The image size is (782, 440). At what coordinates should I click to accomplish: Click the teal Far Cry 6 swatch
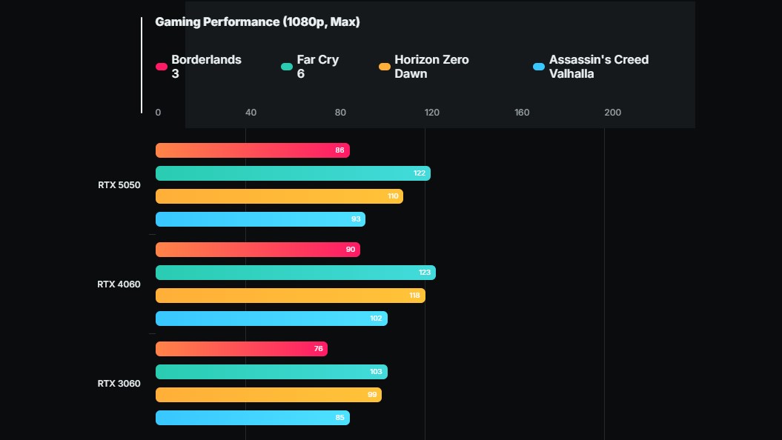pos(287,67)
